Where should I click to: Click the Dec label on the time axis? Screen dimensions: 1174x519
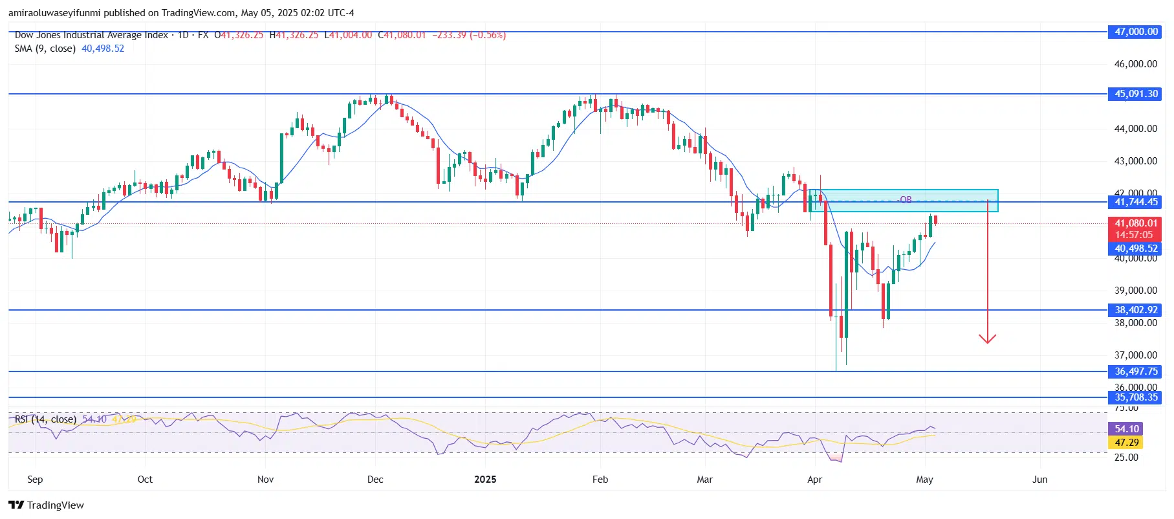pos(375,480)
